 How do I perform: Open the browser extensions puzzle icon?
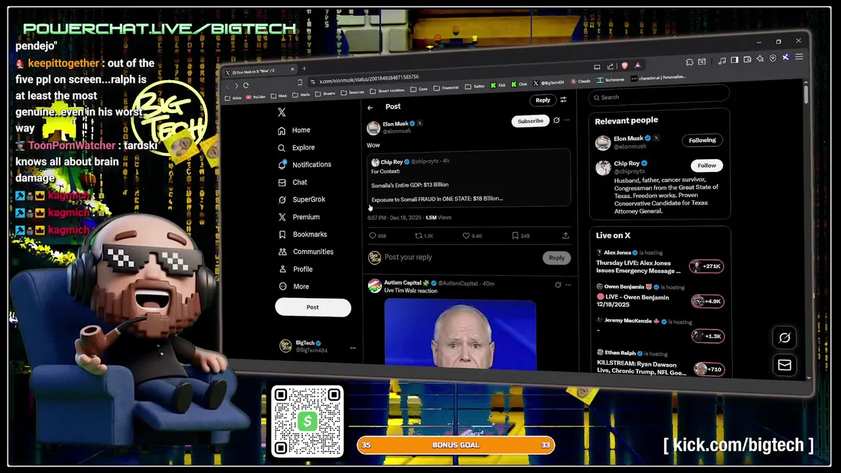coord(689,62)
